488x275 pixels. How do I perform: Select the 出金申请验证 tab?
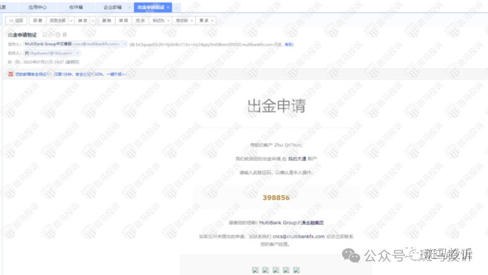pos(151,7)
